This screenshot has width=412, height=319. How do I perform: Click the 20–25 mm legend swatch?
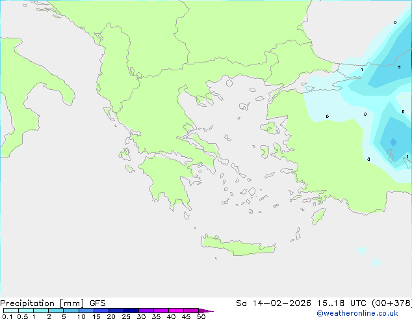coord(116,311)
